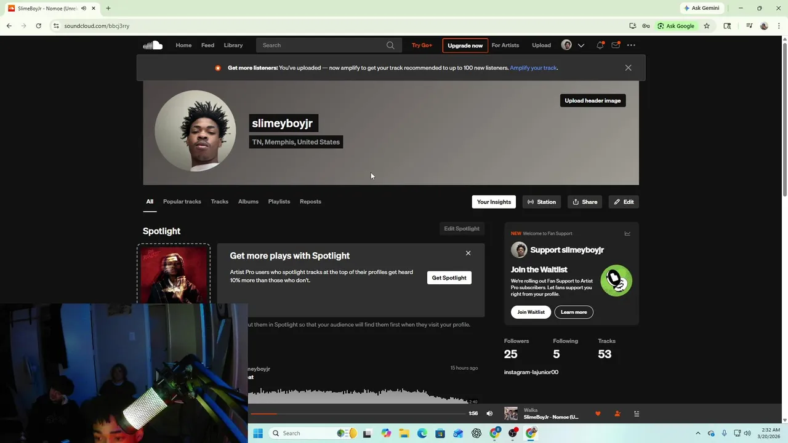Screen dimensions: 788x443
Task: Click the Join Waitlist button
Action: tap(531, 312)
